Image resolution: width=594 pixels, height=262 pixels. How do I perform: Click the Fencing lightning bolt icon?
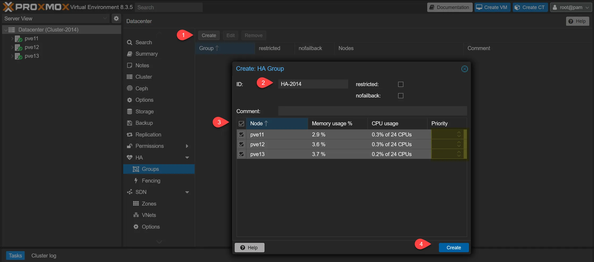tap(136, 181)
